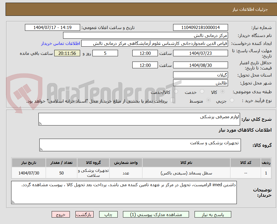Image resolution: width=277 pixels, height=224 pixels.
Task: Click the چاپ print button
Action: tap(108, 214)
